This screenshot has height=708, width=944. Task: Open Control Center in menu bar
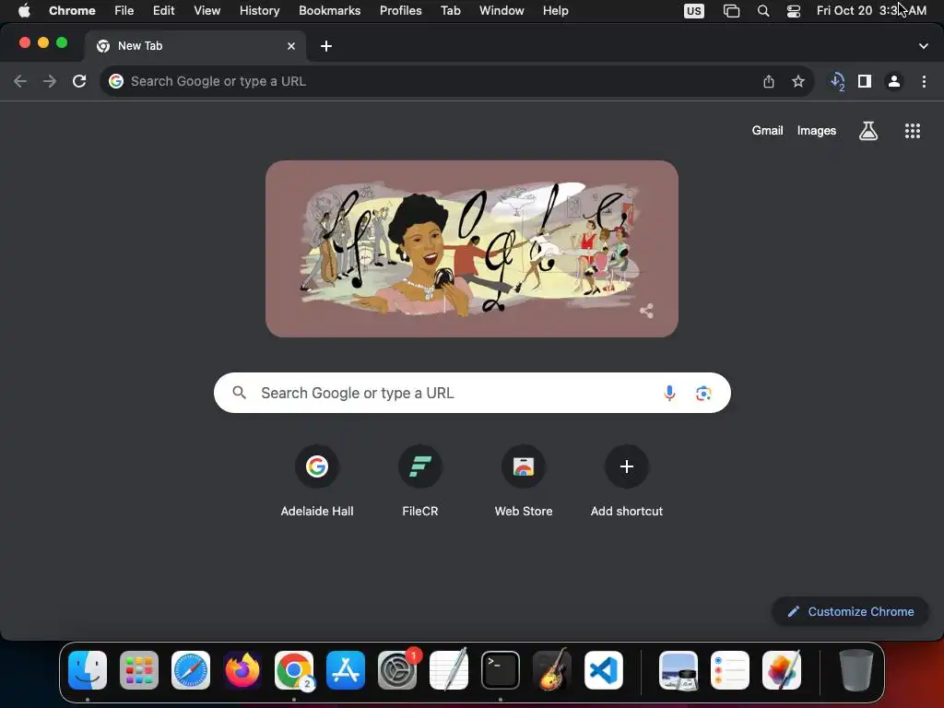[x=794, y=11]
